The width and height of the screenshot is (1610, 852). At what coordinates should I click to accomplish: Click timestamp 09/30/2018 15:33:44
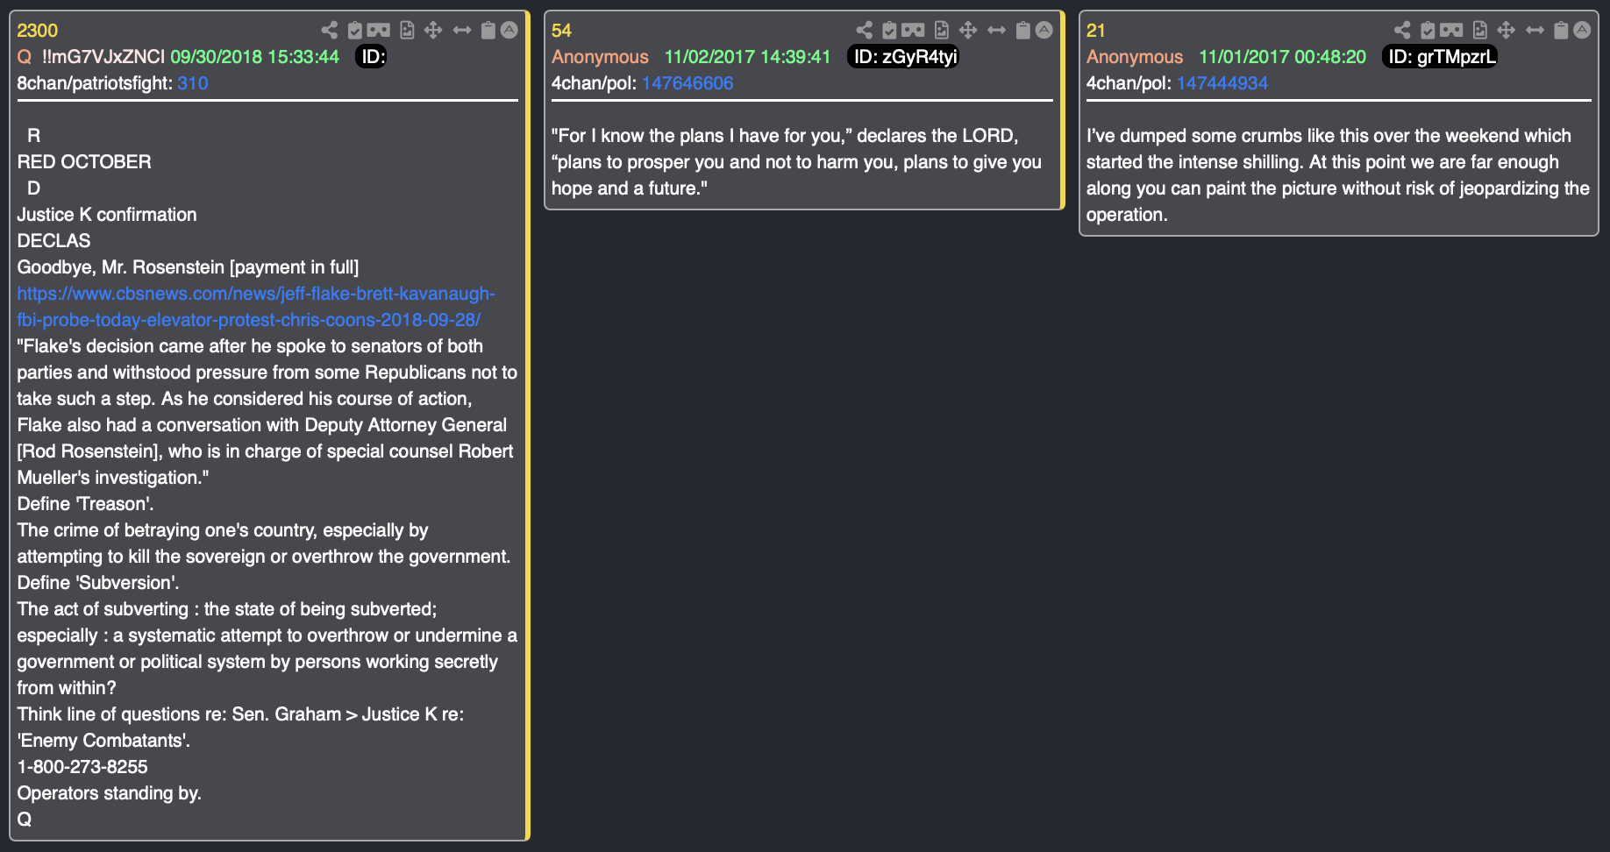click(254, 57)
